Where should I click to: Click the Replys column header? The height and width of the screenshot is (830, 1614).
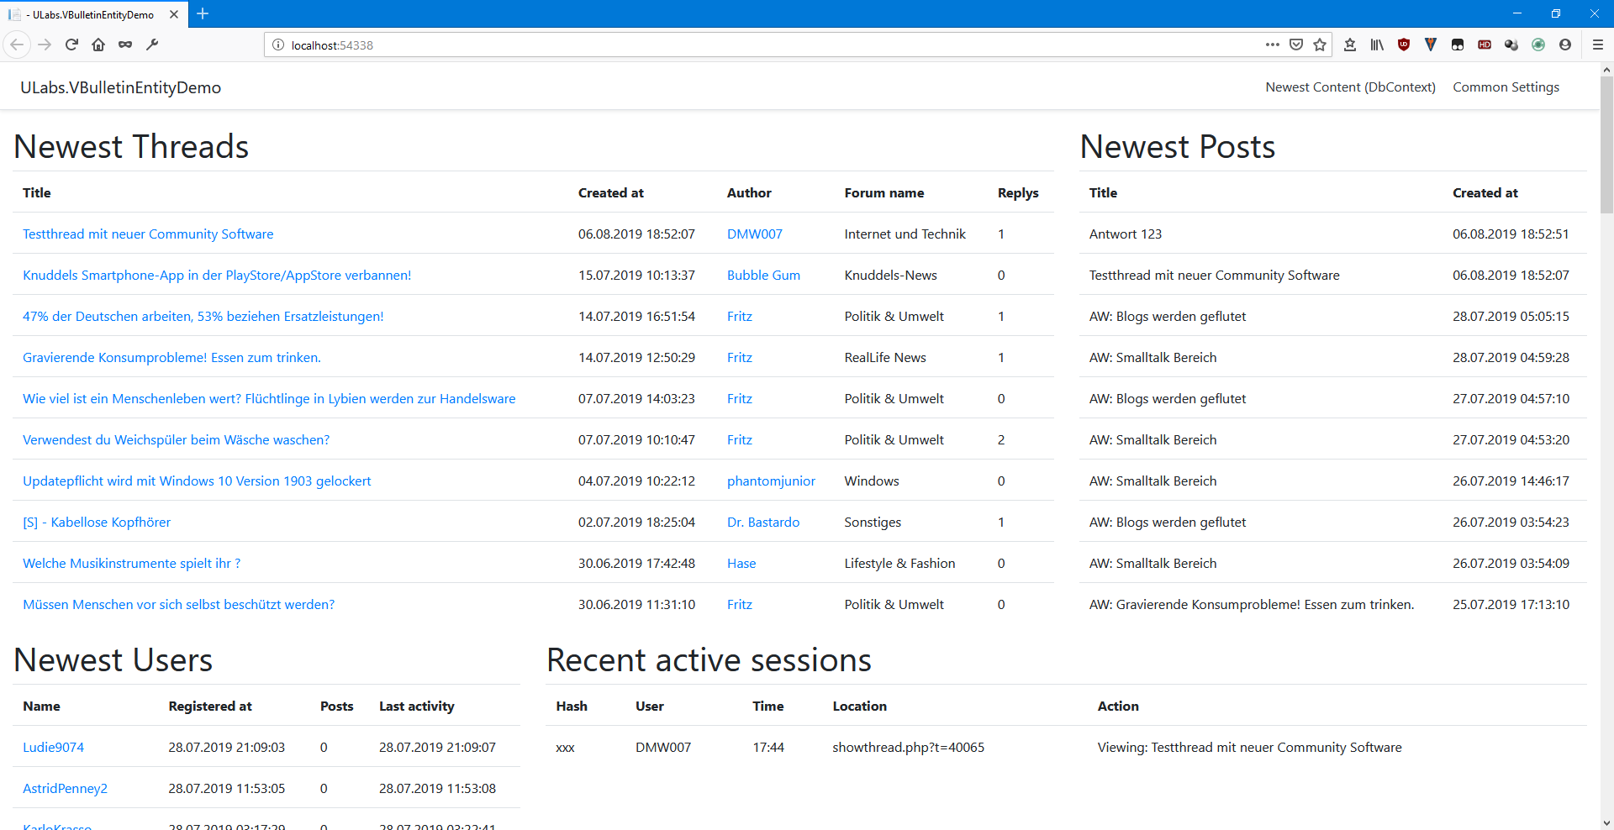(x=1018, y=193)
